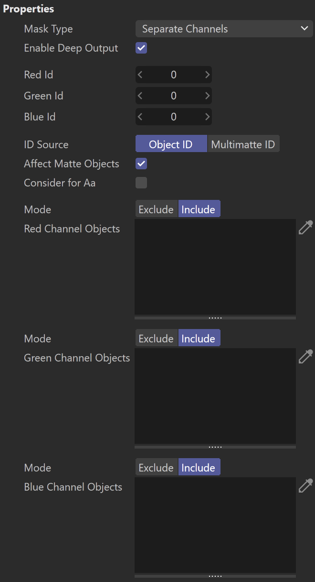Pick object with Red Channel Objects eyedropper
Viewport: 315px width, 582px height.
pyautogui.click(x=305, y=227)
